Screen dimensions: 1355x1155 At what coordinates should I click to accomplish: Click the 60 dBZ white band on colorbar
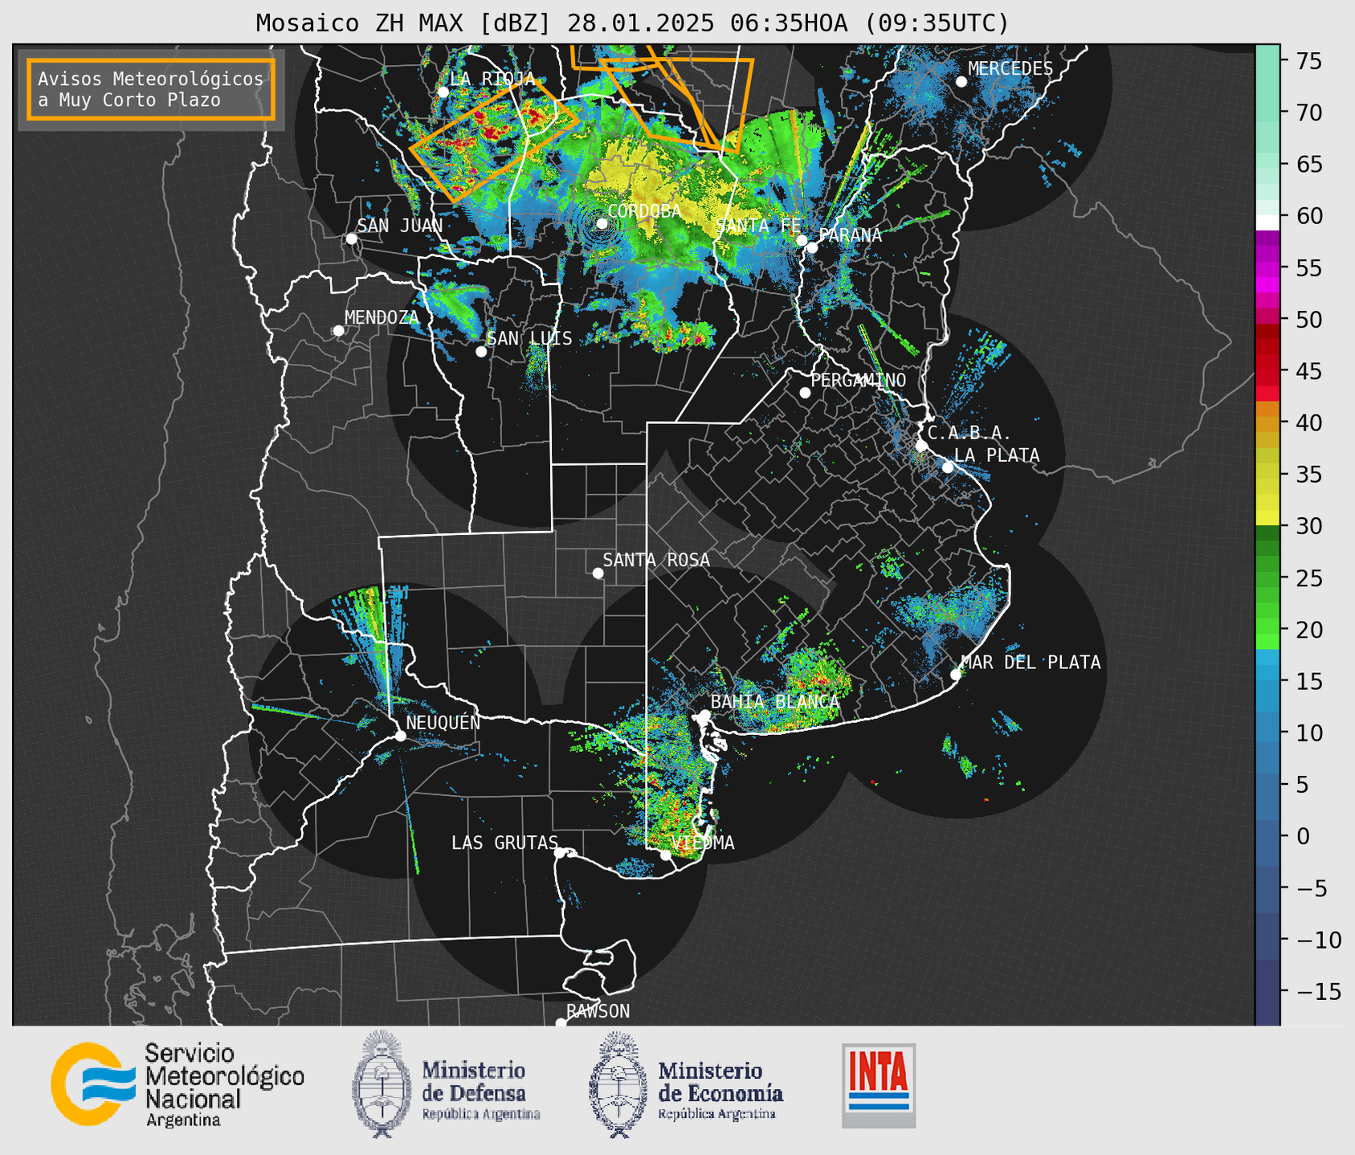1267,222
